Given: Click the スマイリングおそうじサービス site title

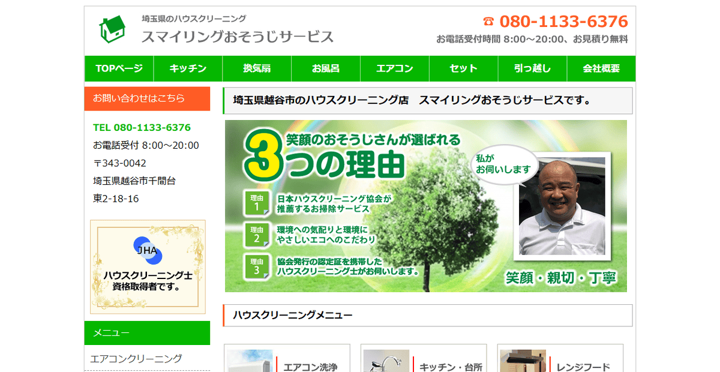Looking at the screenshot, I should click(x=238, y=37).
